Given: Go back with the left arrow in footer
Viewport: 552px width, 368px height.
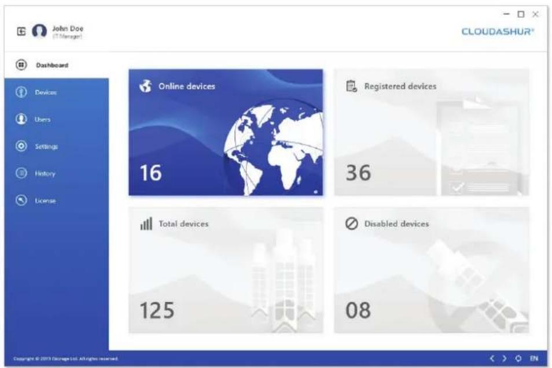Looking at the screenshot, I should (x=492, y=359).
